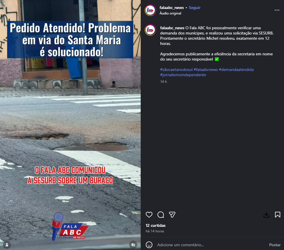Open hashtag #jornalismoindependente
284x250 pixels.
point(183,75)
